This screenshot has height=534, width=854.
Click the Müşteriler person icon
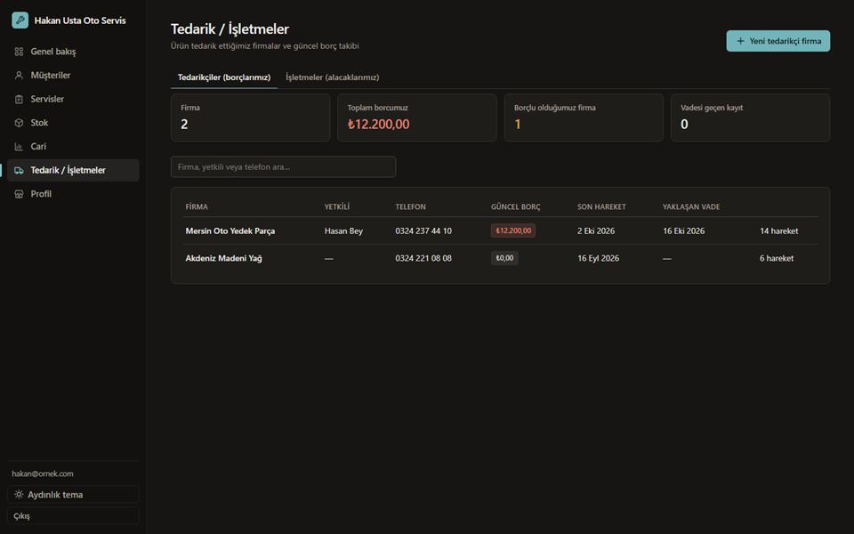click(19, 75)
